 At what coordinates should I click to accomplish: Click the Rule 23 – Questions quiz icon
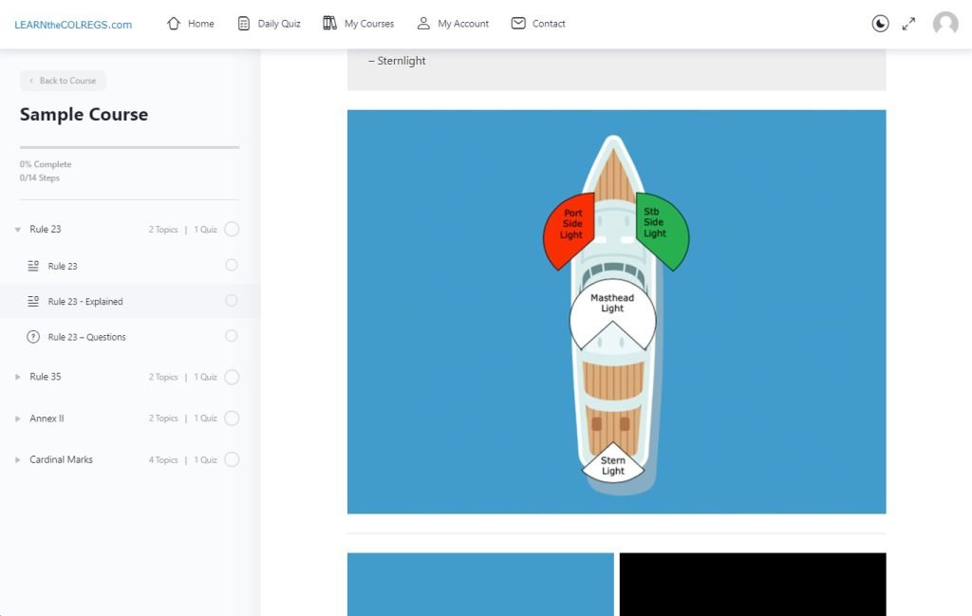[33, 337]
